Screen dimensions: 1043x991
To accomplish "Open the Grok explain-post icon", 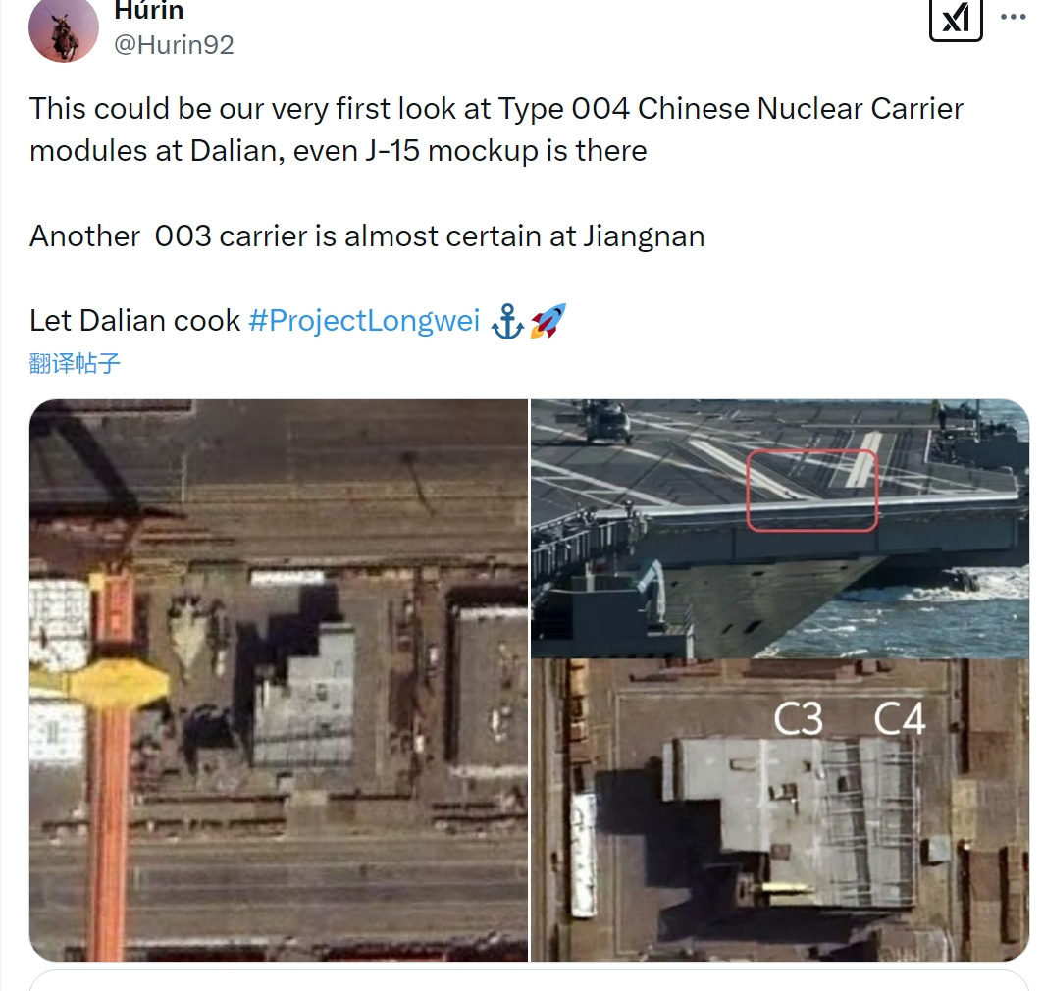I will [x=956, y=18].
